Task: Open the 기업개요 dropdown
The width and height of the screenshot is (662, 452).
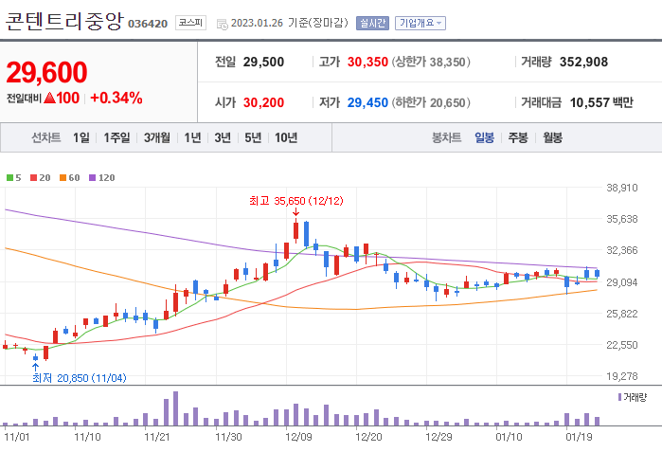Action: [420, 23]
